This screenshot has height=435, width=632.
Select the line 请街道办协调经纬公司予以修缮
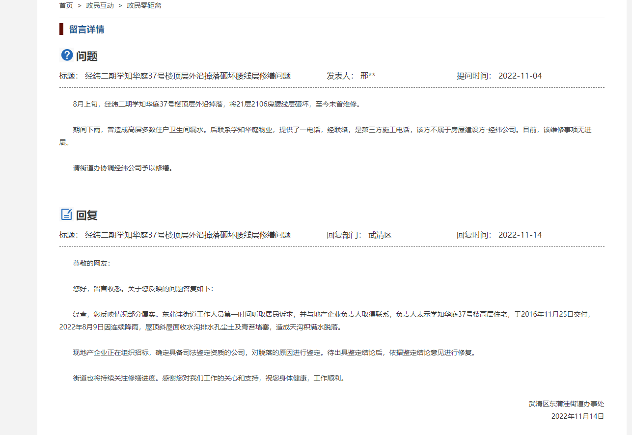pyautogui.click(x=123, y=168)
